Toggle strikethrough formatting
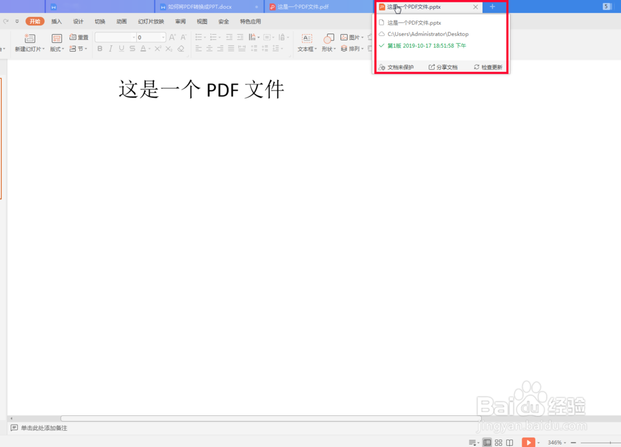This screenshot has width=621, height=447. [132, 48]
